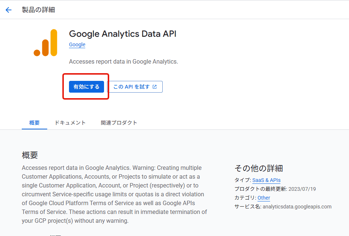Click the short description under the Google link

tap(124, 61)
